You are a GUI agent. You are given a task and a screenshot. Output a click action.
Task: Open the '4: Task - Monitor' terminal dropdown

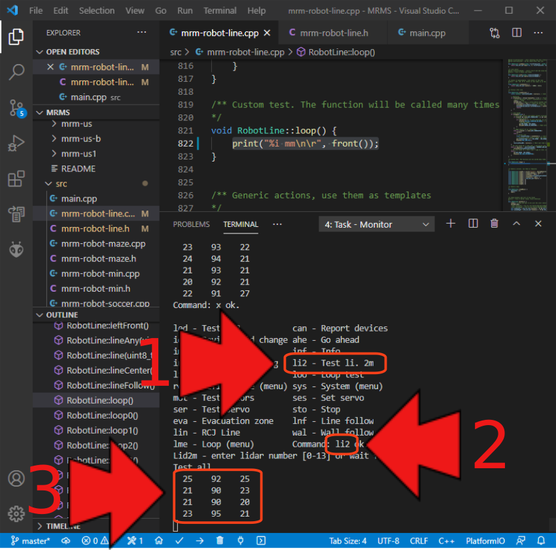[376, 224]
